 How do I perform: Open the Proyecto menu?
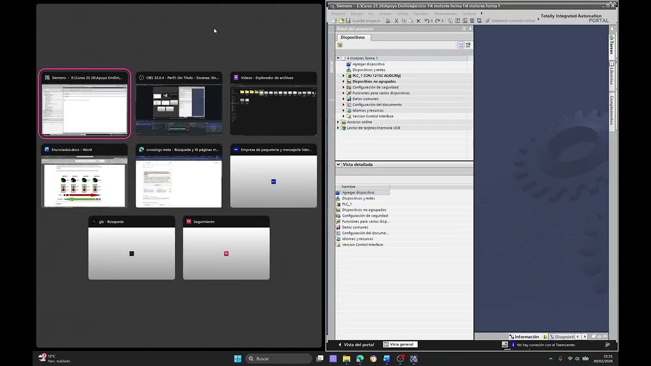click(x=339, y=14)
